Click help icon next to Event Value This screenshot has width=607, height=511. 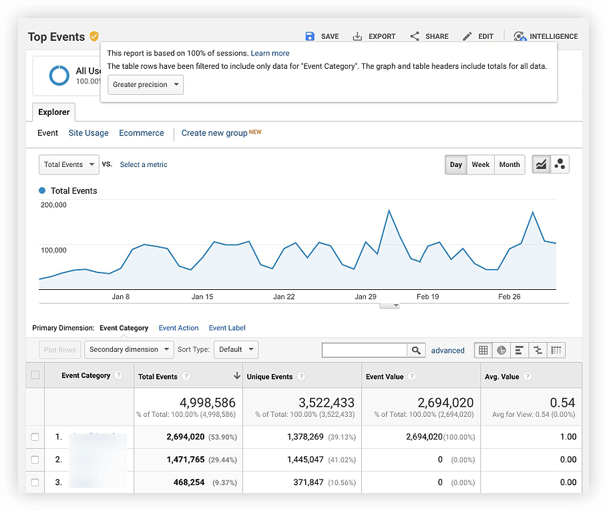[412, 376]
